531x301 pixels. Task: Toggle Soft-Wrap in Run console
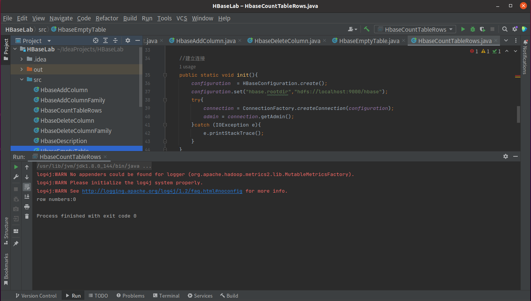[x=27, y=187]
